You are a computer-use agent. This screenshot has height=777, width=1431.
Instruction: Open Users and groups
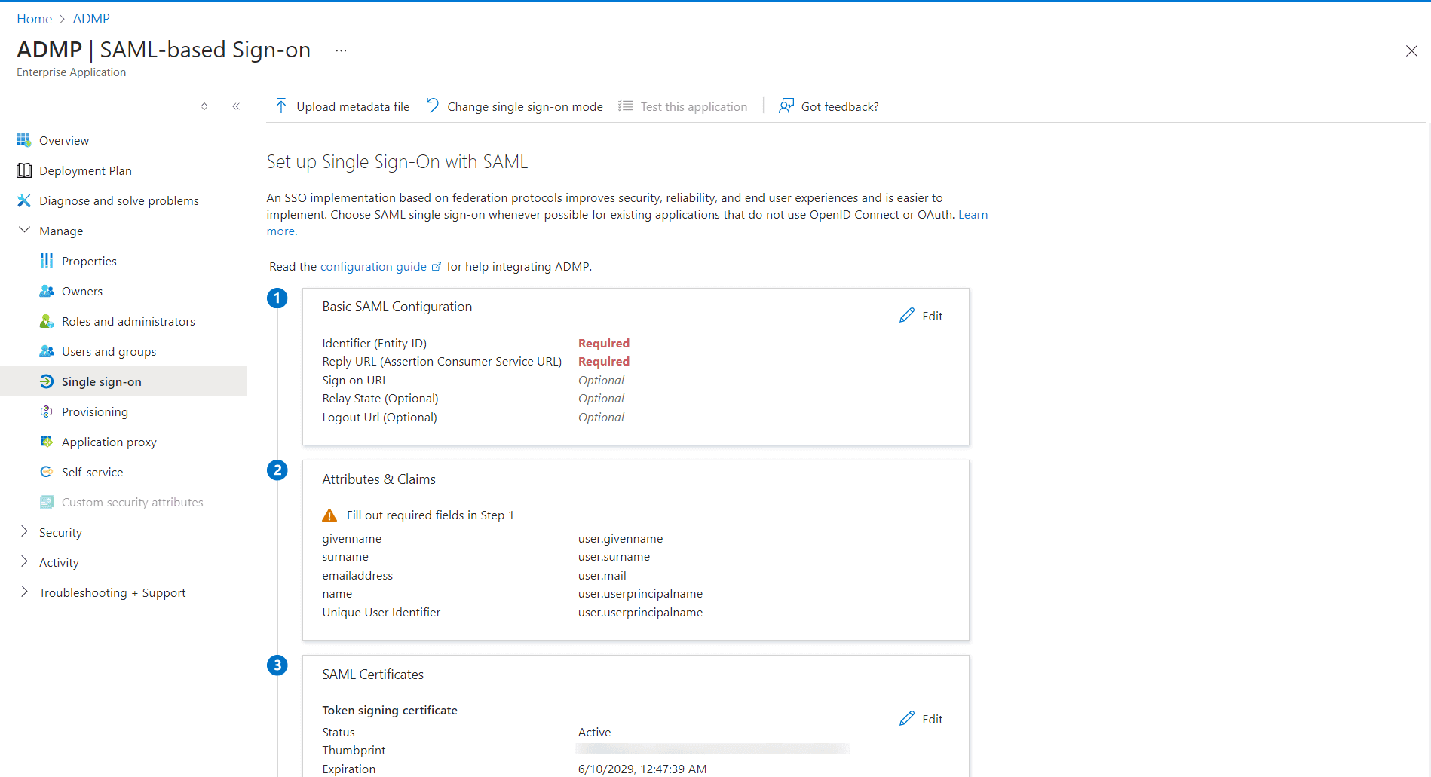108,351
